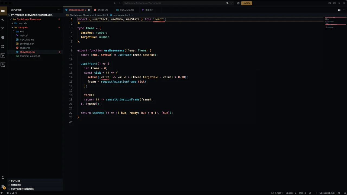Click the UTF-8 encoding indicator

click(x=303, y=193)
